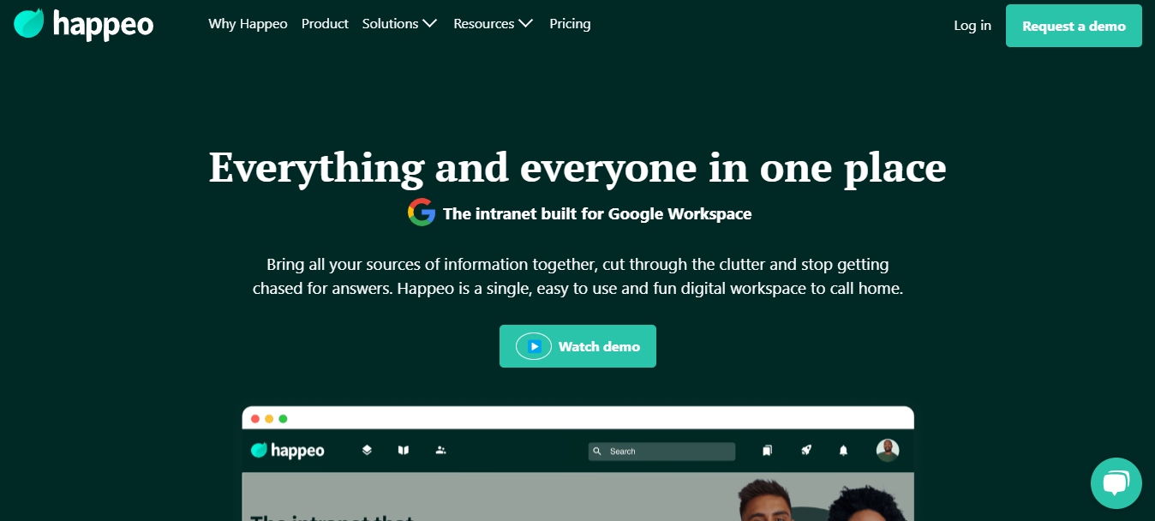Click the user avatar in demo preview
1155x521 pixels.
[887, 450]
